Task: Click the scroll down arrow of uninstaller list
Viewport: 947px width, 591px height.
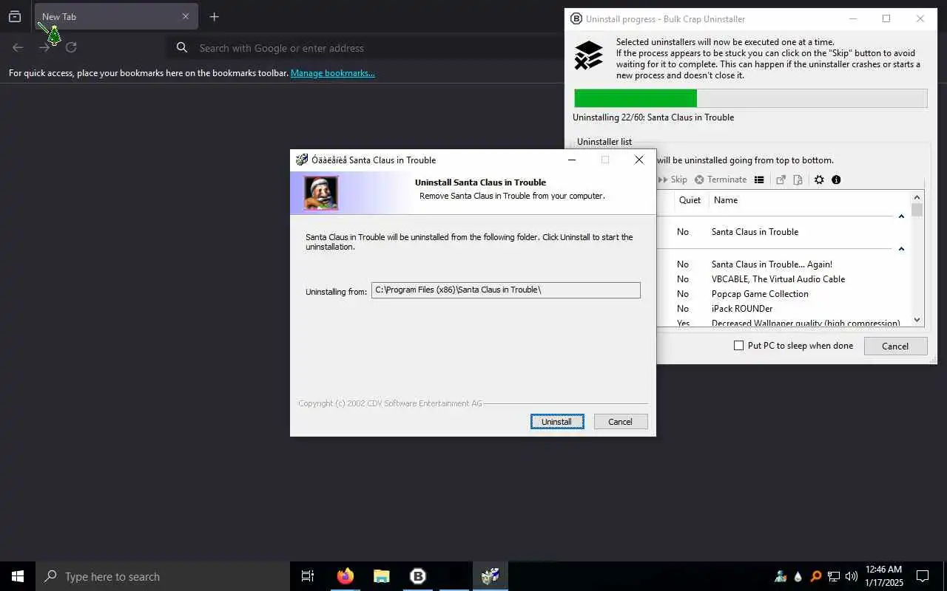Action: [x=917, y=320]
